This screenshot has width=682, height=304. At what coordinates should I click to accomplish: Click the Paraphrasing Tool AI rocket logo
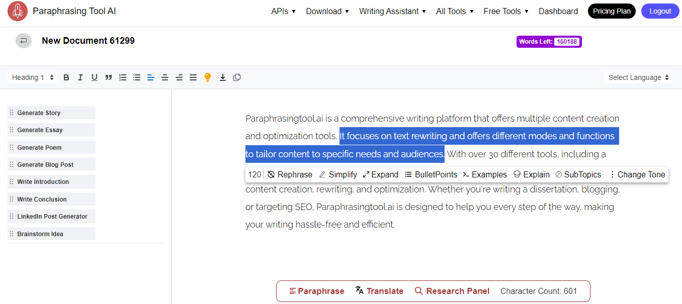pyautogui.click(x=18, y=11)
